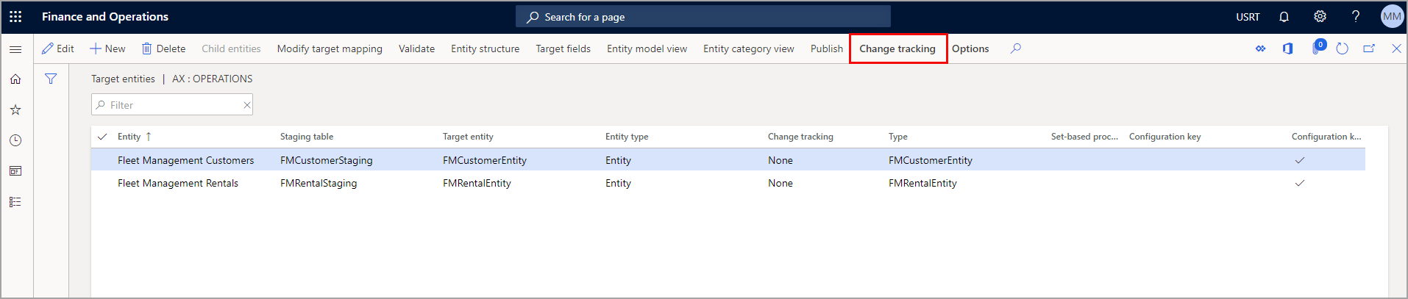1408x299 pixels.
Task: Click Delete in the action pane
Action: click(x=163, y=48)
